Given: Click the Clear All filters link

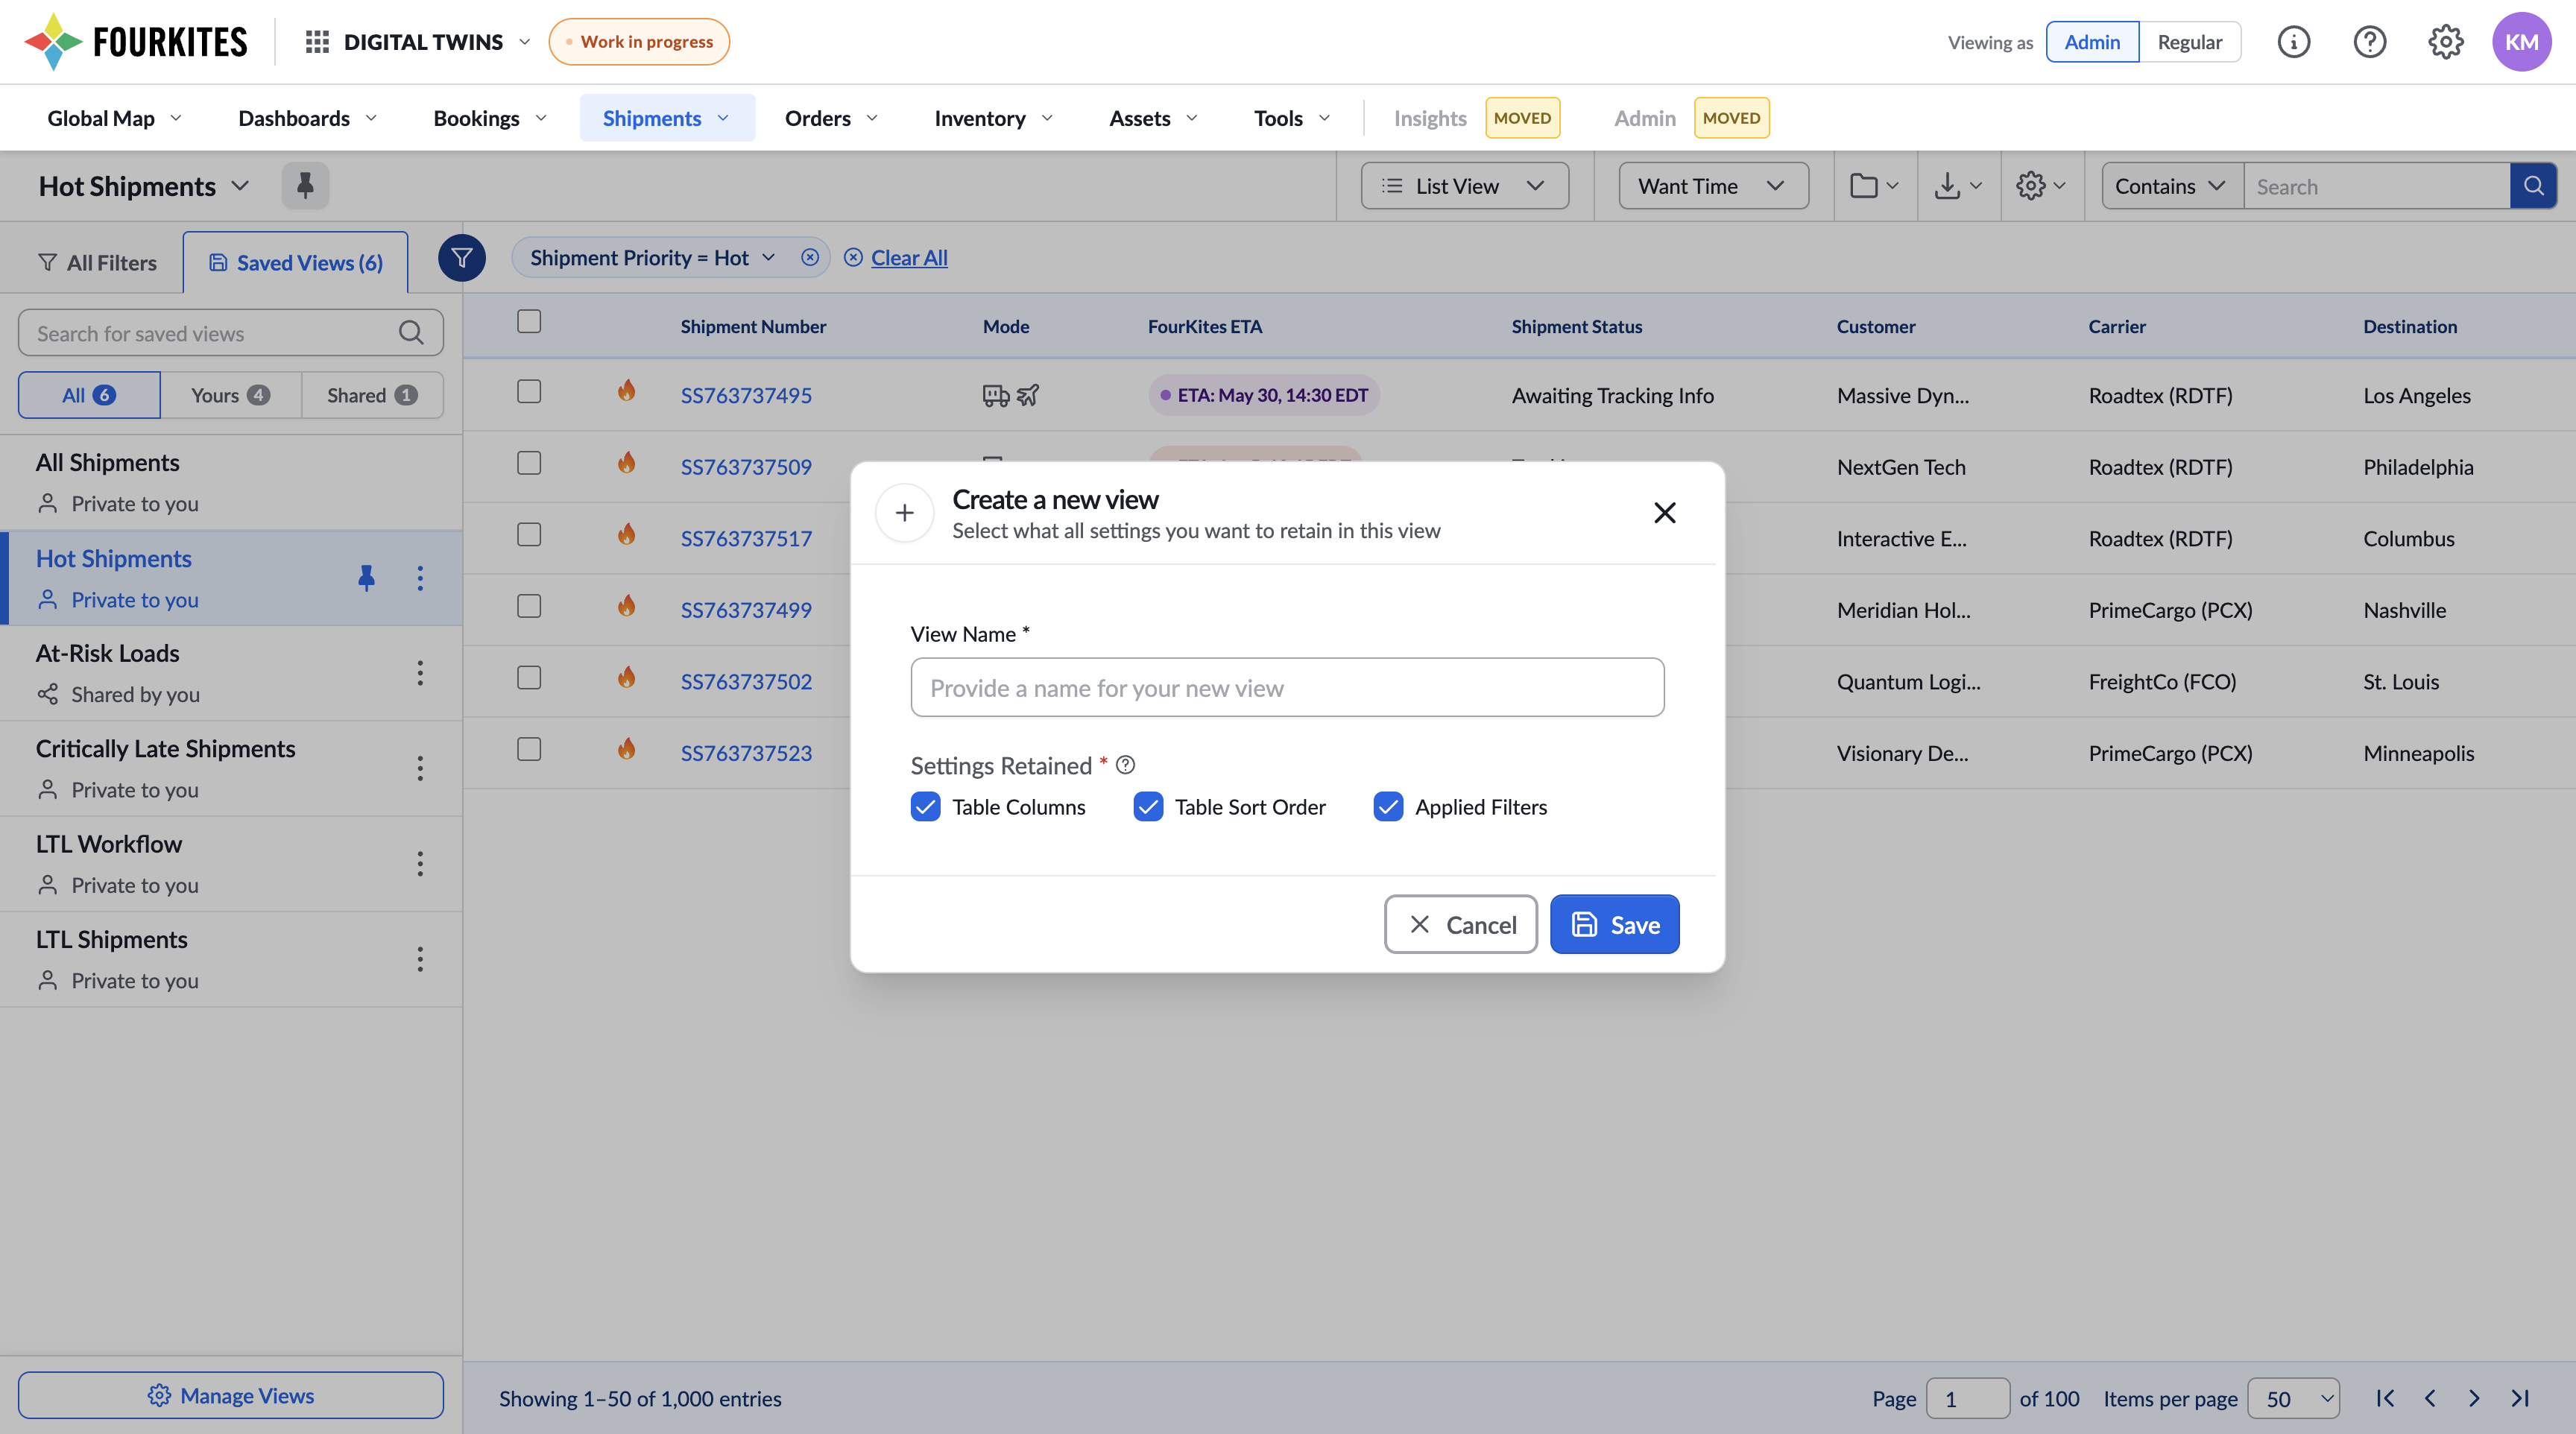Looking at the screenshot, I should (909, 258).
